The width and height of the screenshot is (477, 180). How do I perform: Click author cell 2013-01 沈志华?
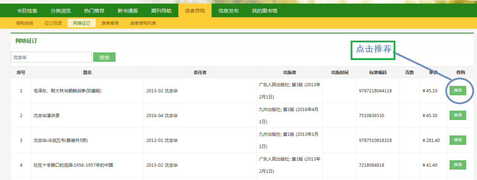click(162, 140)
